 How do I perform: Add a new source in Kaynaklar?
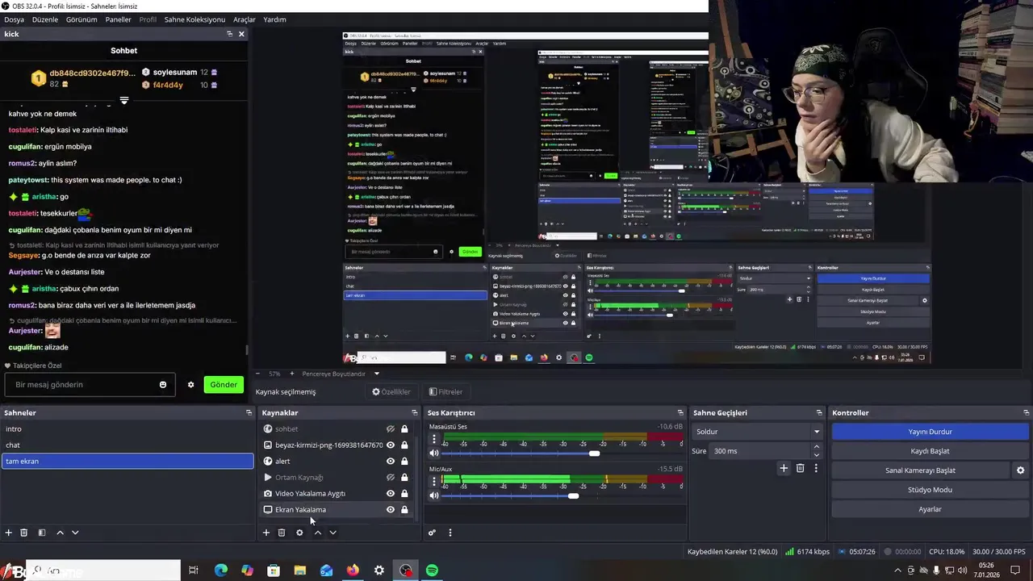[266, 533]
